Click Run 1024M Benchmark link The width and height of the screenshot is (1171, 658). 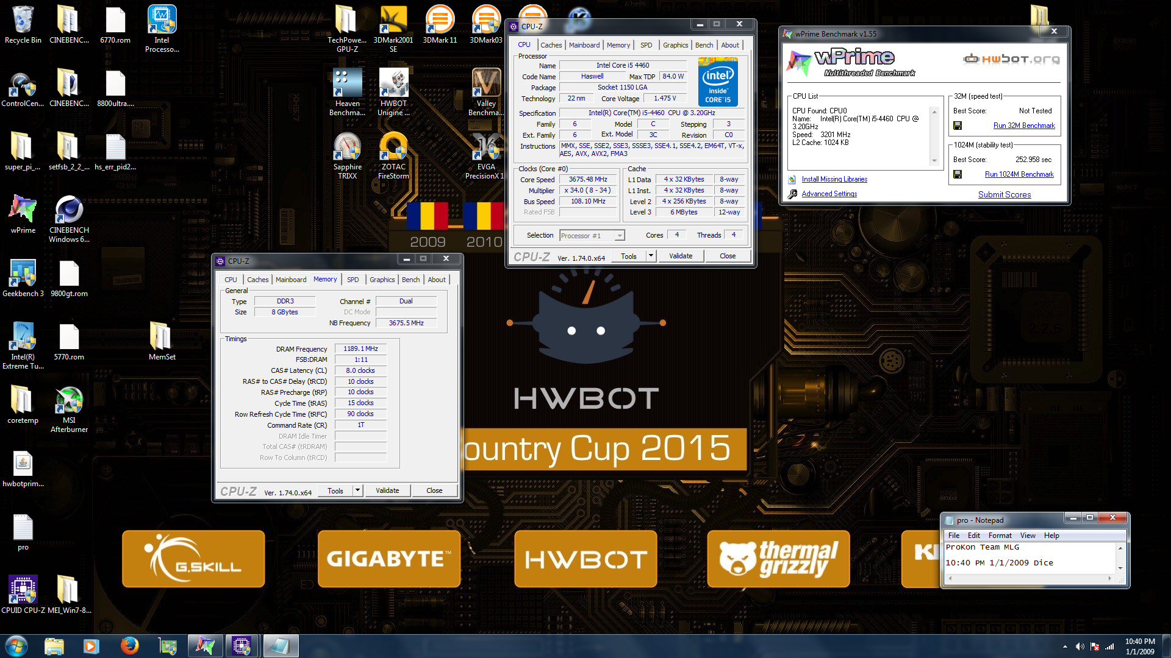1019,174
